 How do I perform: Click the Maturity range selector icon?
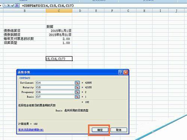click(x=77, y=87)
